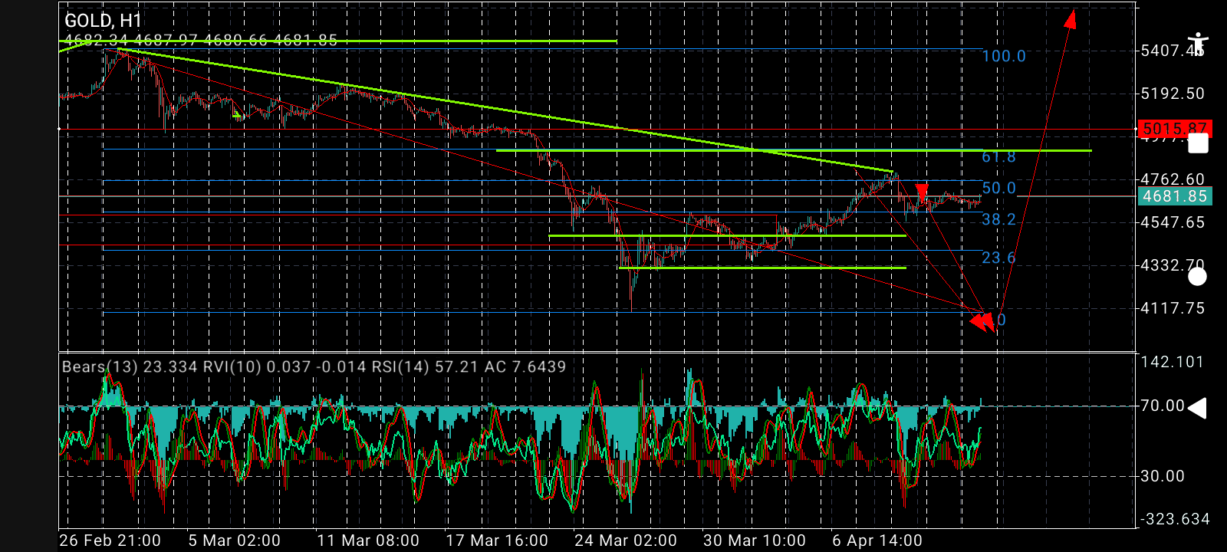Tap the Android recents square button
Image resolution: width=1227 pixels, height=552 pixels.
(x=1197, y=143)
